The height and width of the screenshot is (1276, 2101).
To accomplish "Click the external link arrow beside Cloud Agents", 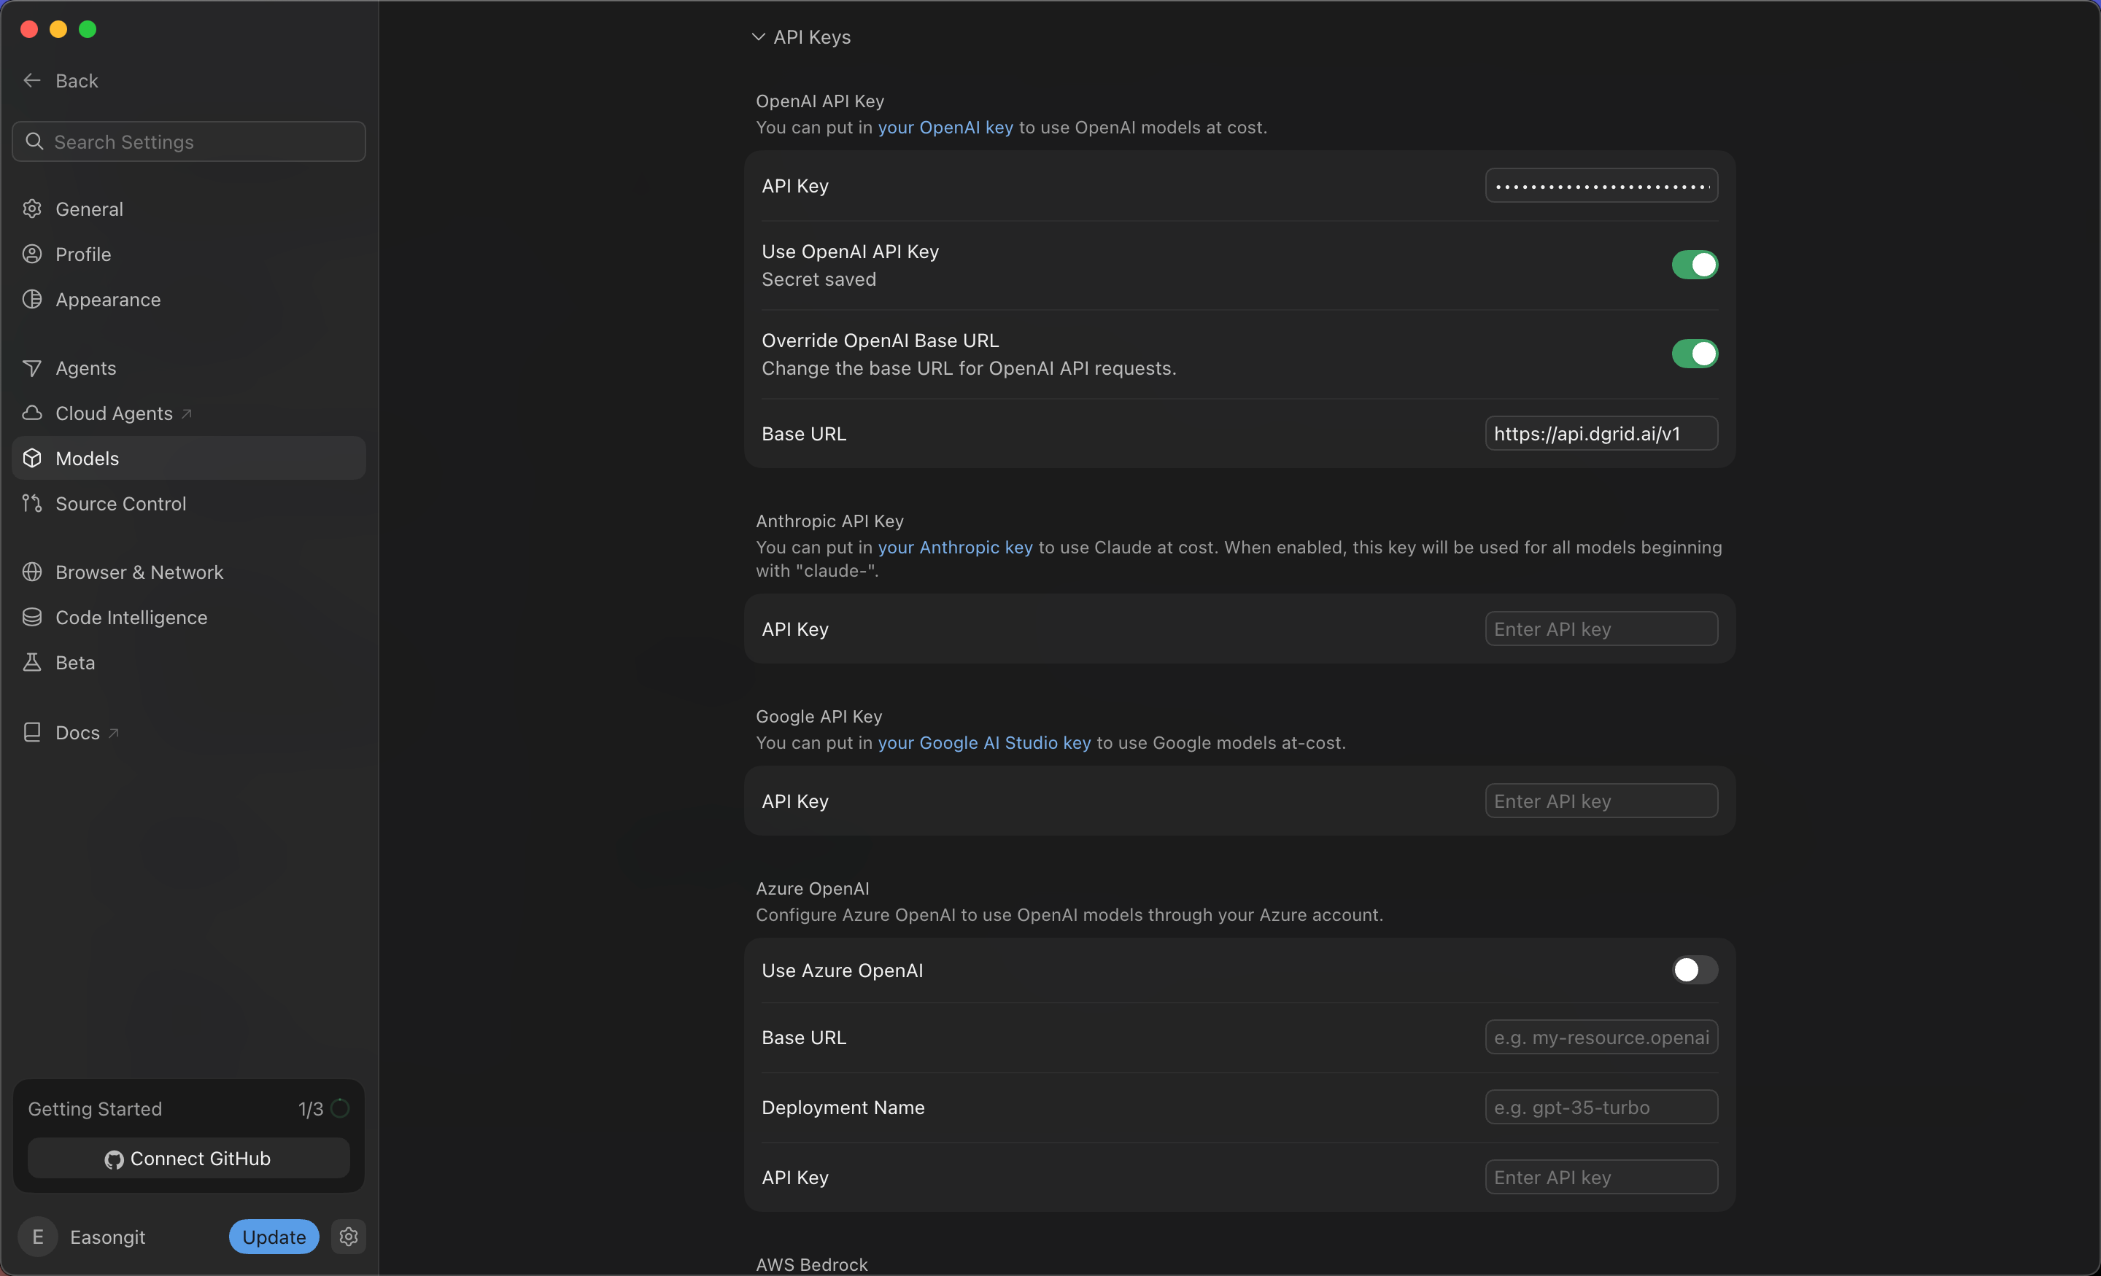I will point(187,413).
